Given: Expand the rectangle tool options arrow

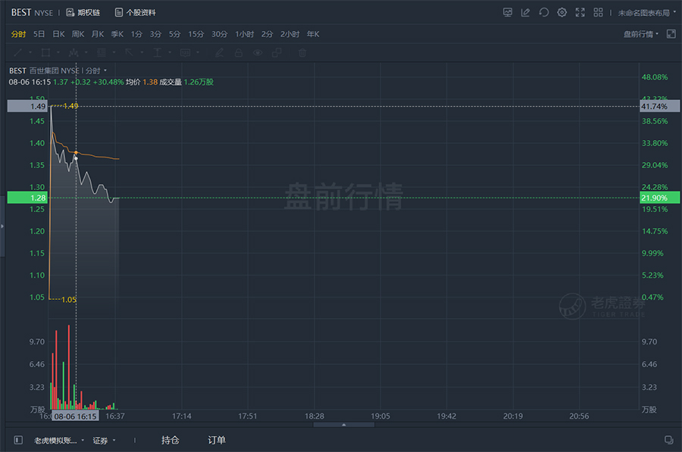Looking at the screenshot, I should (x=58, y=52).
